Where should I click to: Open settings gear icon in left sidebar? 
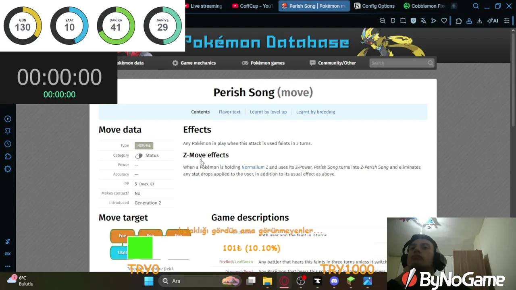point(8,169)
